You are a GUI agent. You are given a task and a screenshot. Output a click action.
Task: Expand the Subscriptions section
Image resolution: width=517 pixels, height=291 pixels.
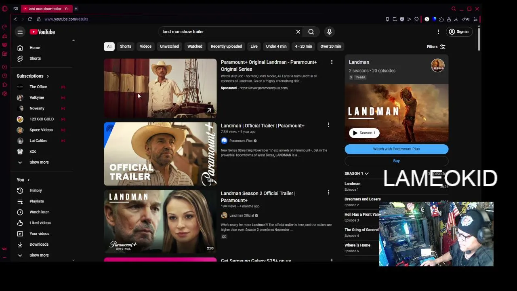pos(33,76)
